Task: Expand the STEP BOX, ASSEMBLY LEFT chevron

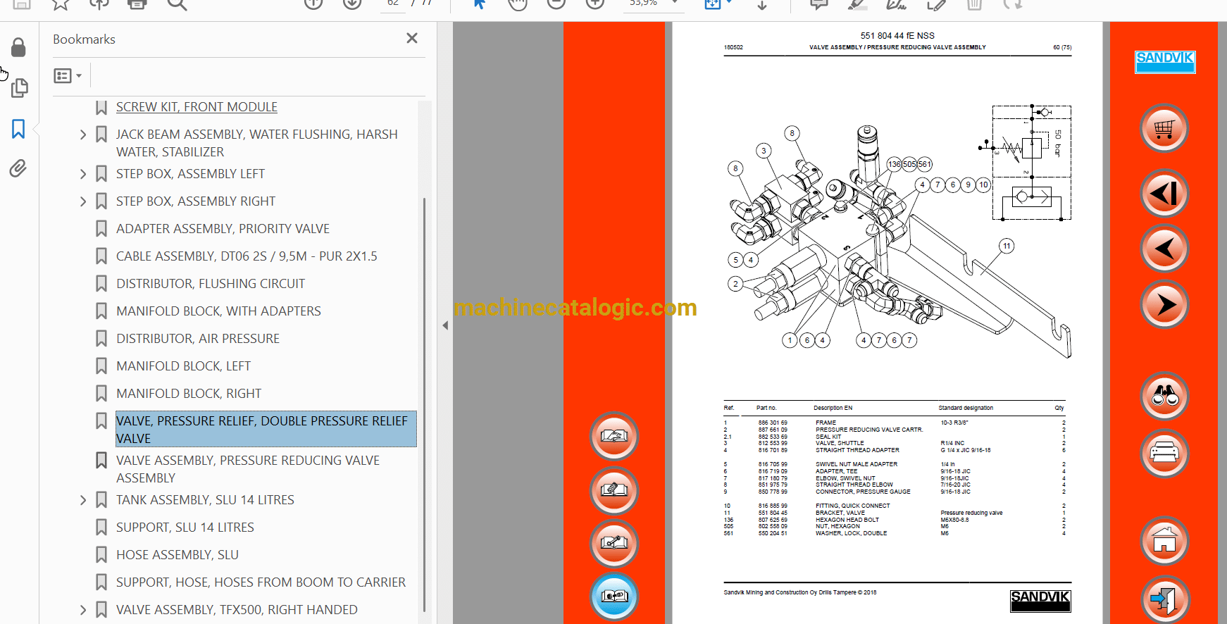Action: (x=83, y=174)
